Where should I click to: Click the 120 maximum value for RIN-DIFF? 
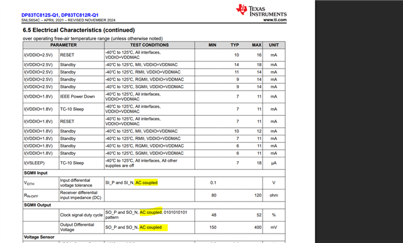(x=258, y=195)
